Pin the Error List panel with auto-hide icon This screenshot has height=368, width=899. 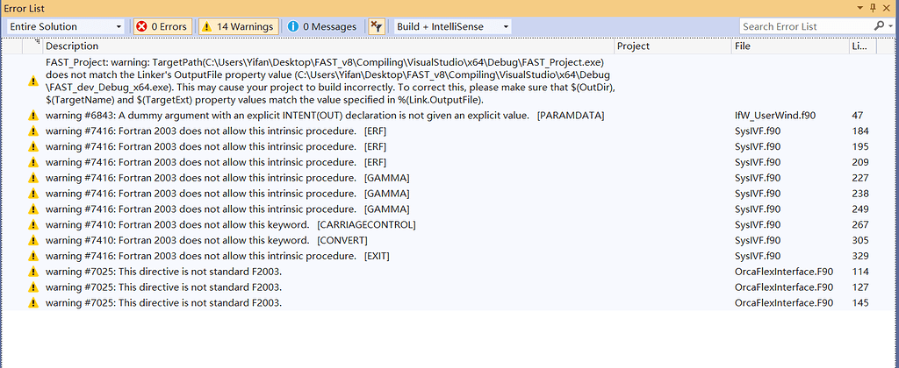(872, 7)
